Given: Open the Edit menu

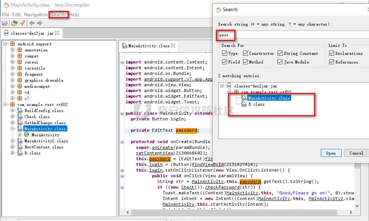Looking at the screenshot, I should coord(16,15).
